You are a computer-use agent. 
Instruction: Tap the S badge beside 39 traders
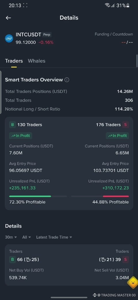click(x=125, y=260)
